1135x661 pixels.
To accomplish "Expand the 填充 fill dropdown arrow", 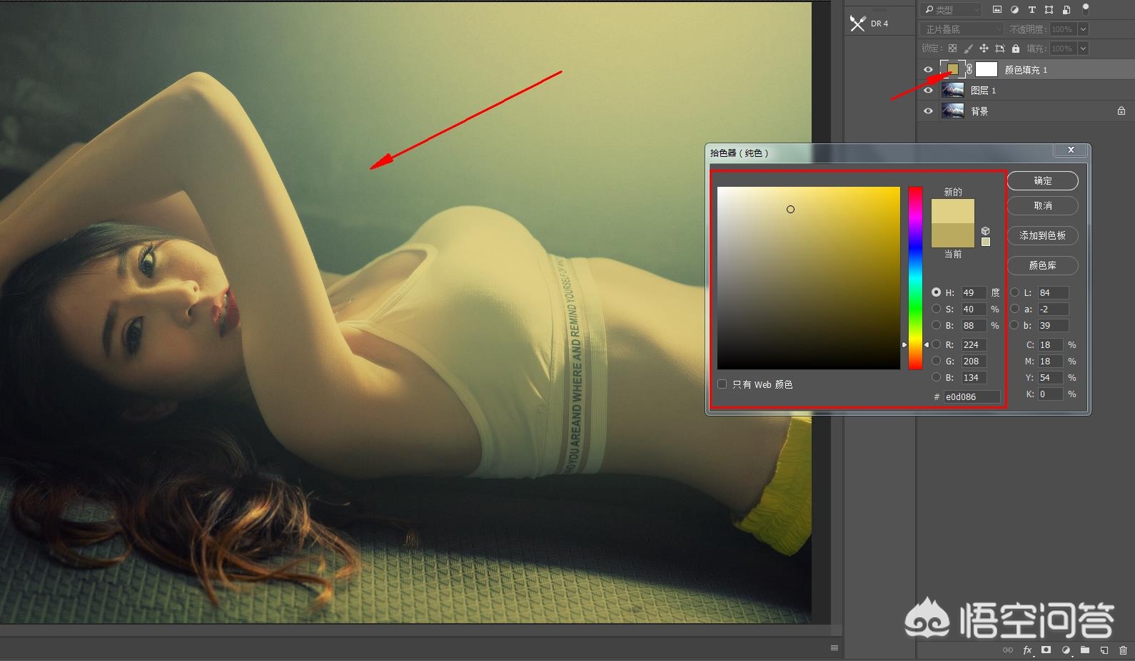I will click(1083, 48).
